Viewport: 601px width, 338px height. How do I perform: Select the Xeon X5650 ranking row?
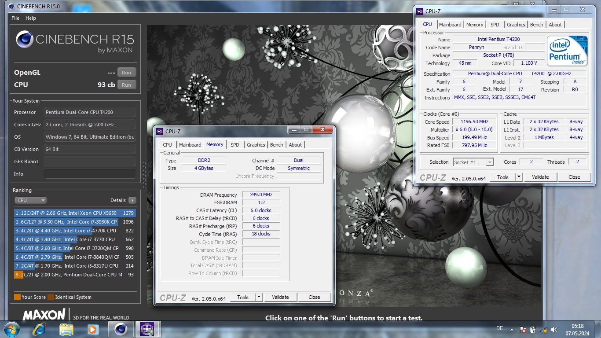click(75, 213)
